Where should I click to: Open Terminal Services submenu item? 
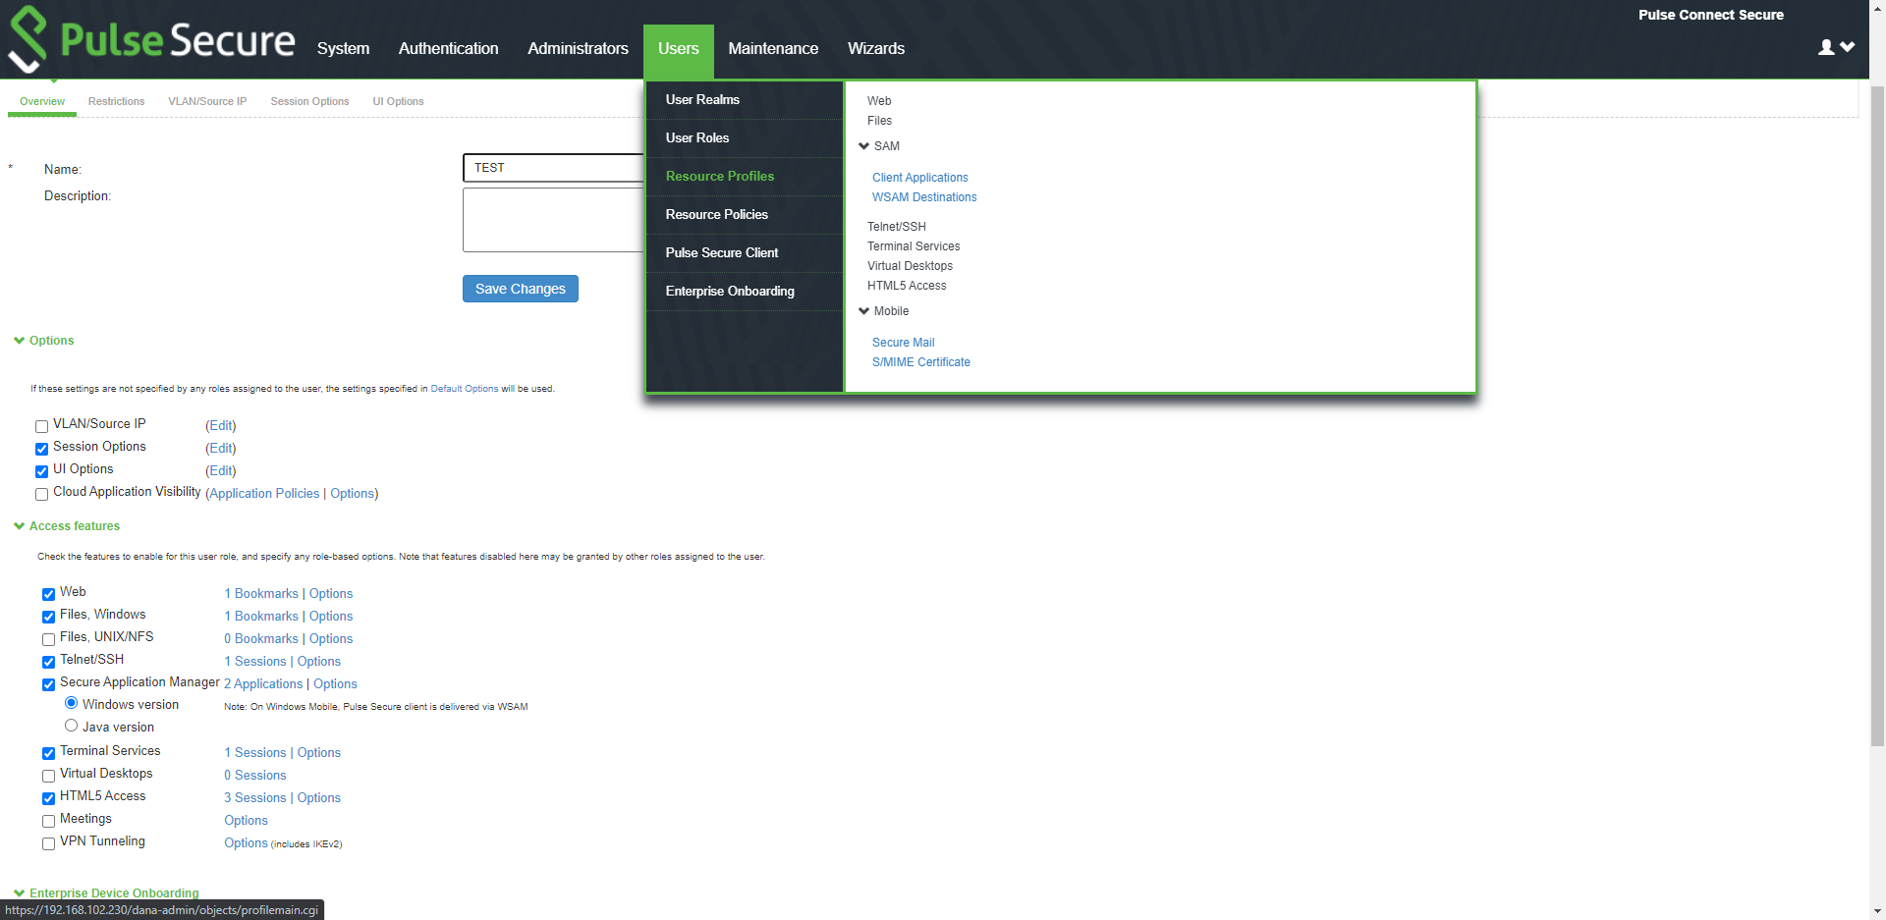pyautogui.click(x=914, y=246)
